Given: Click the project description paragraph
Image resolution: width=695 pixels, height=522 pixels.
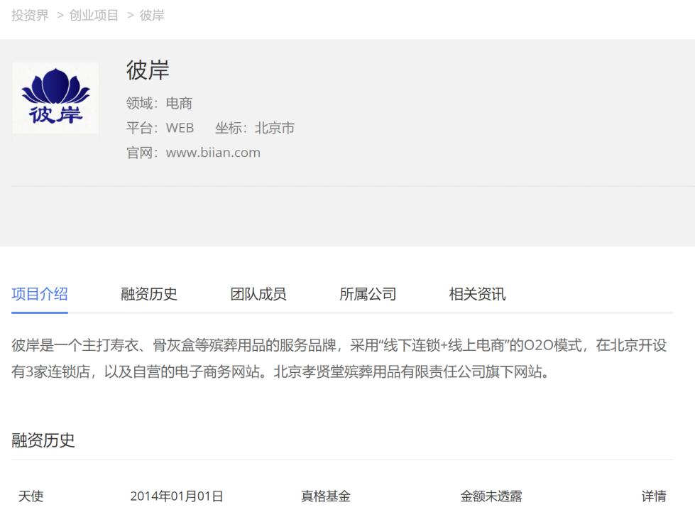Looking at the screenshot, I should point(339,359).
